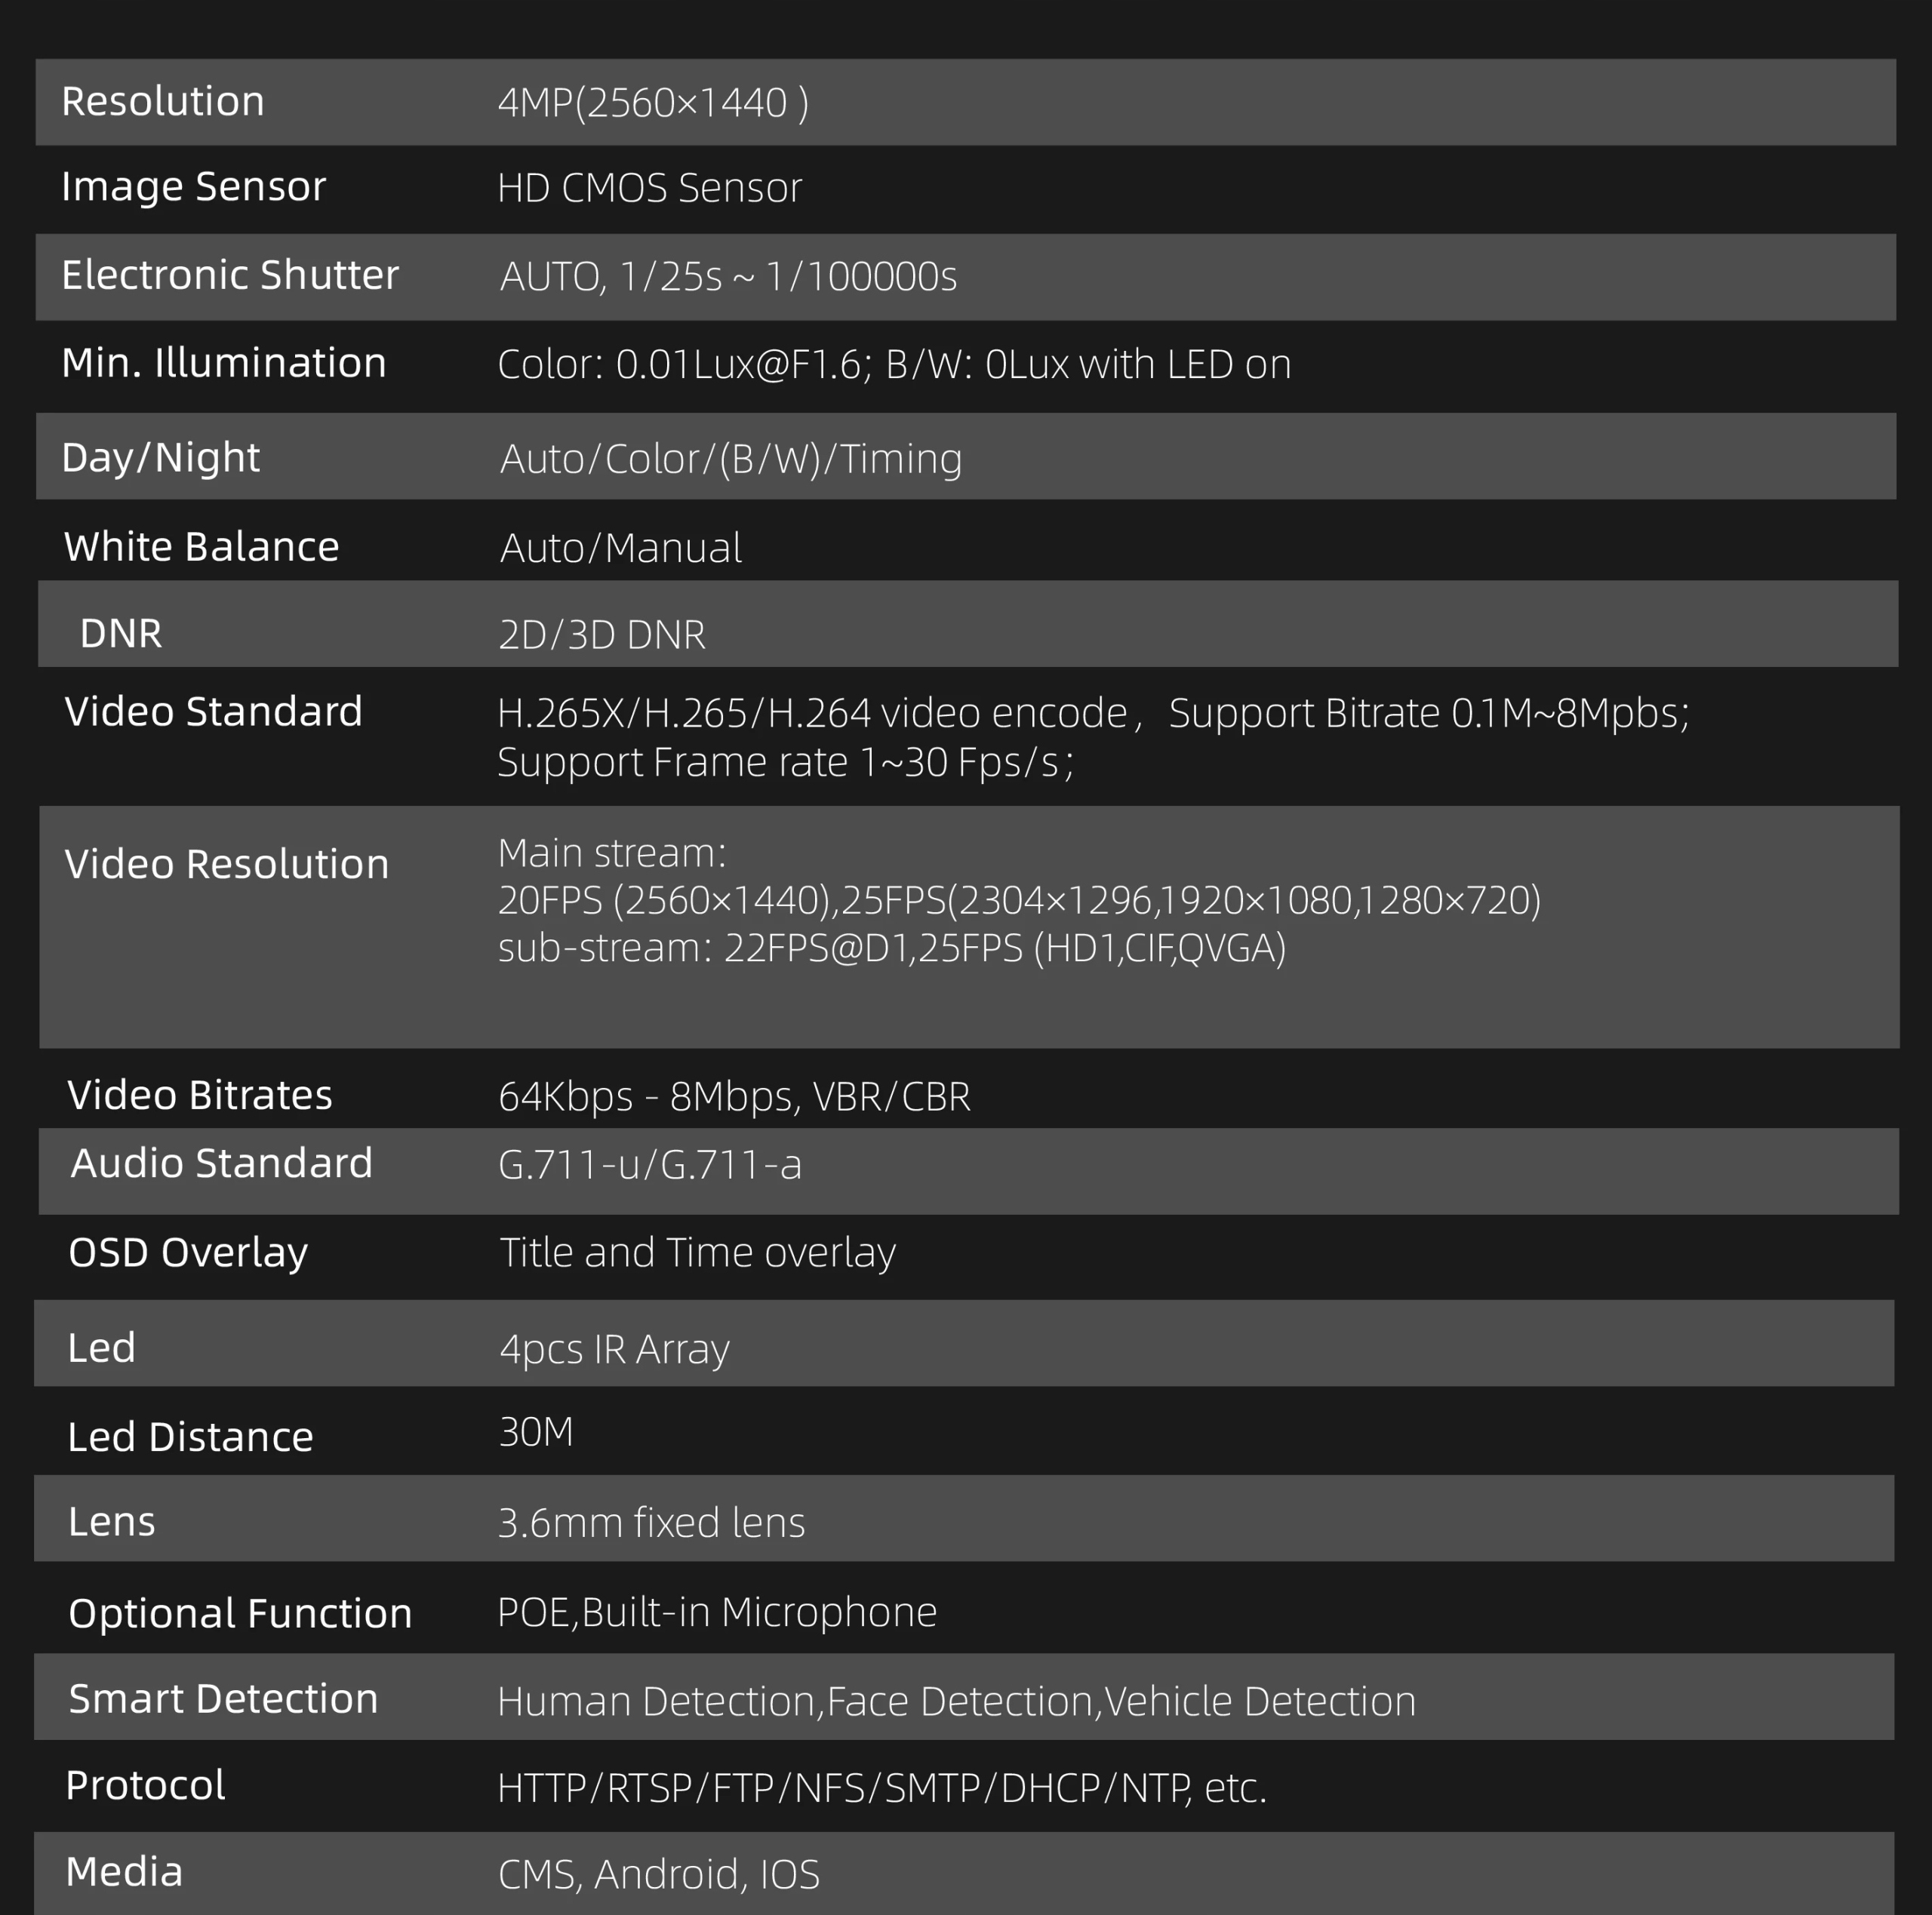Click the Image Sensor label

coord(194,187)
